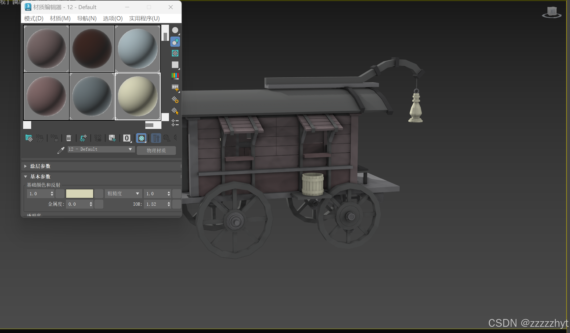Click the Put to Library disk icon
570x333 pixels.
click(112, 138)
